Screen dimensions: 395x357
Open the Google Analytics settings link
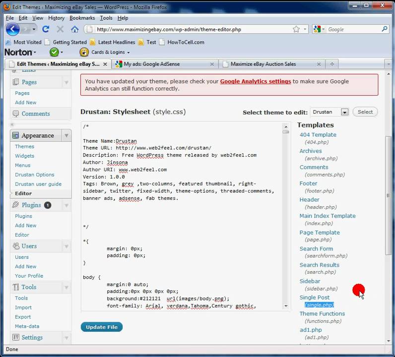[x=256, y=81]
